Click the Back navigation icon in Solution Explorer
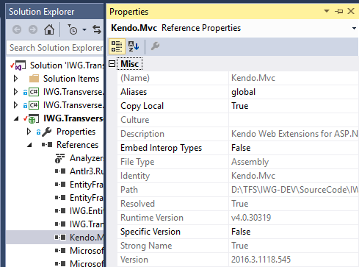This screenshot has height=267, width=359. [17, 30]
